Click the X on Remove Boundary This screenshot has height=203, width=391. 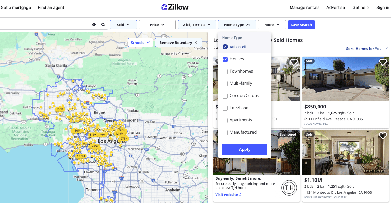[x=196, y=43]
